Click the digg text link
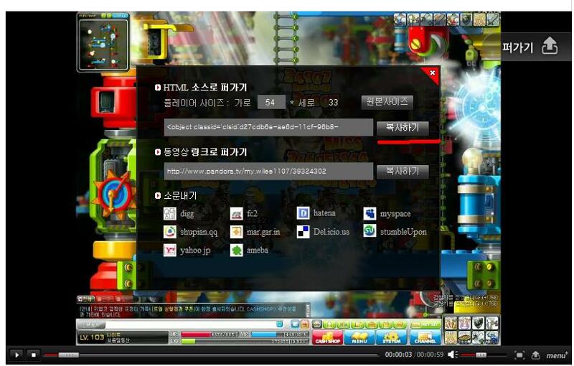 coord(187,214)
